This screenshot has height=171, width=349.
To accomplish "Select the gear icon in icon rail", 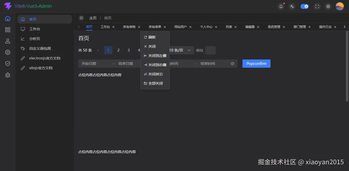I will coord(8,52).
